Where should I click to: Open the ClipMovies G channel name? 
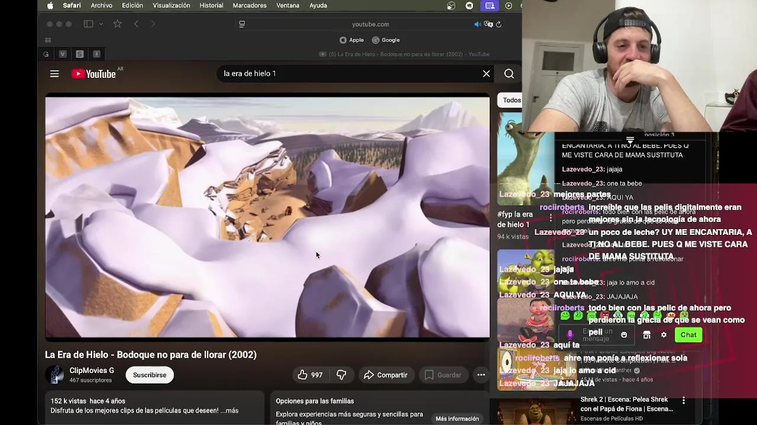(x=92, y=371)
